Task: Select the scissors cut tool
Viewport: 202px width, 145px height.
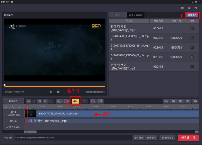Action: coord(45,101)
